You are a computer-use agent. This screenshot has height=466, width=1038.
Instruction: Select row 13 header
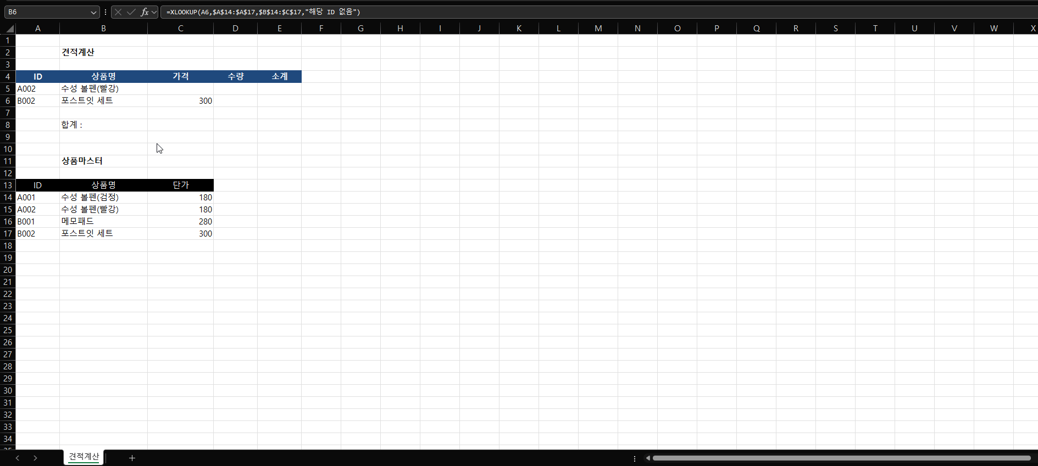click(8, 186)
